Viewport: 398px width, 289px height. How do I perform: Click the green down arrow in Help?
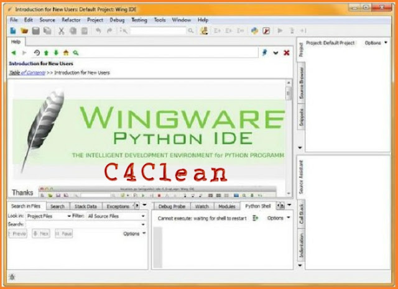click(x=56, y=53)
